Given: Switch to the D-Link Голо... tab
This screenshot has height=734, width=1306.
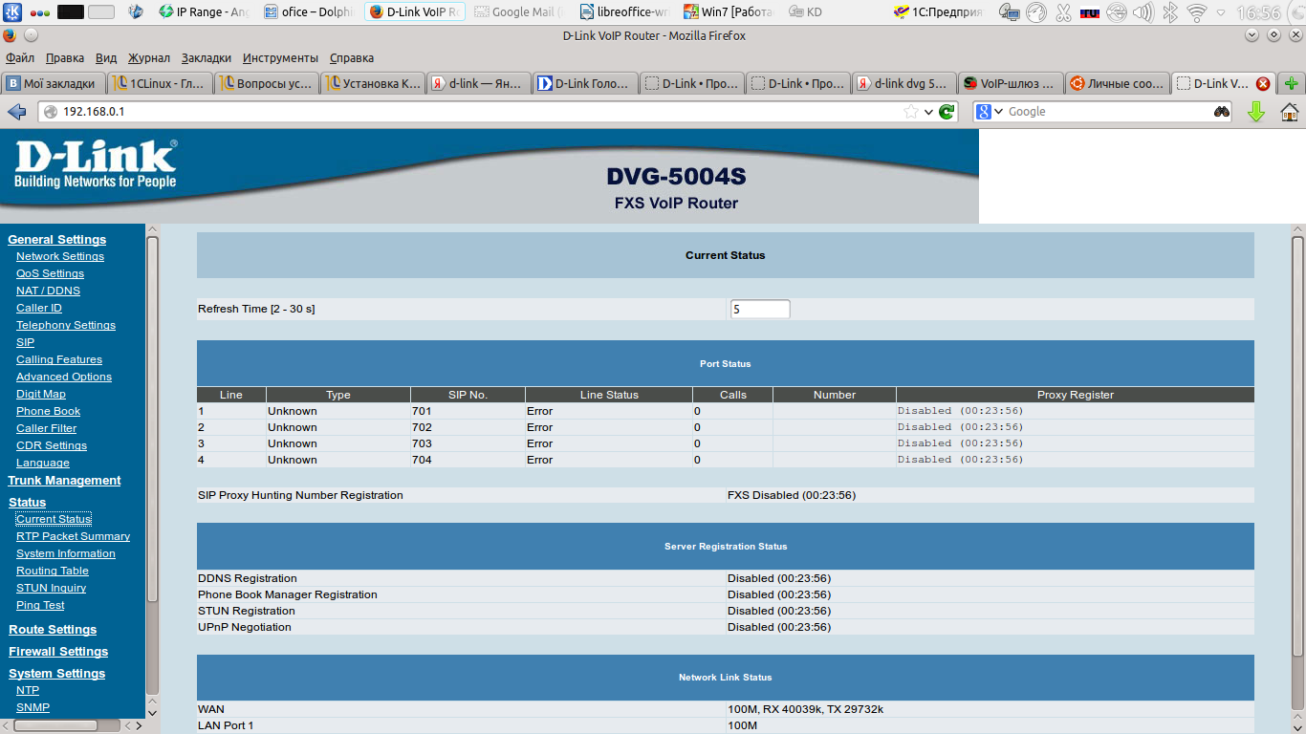Looking at the screenshot, I should pos(584,83).
